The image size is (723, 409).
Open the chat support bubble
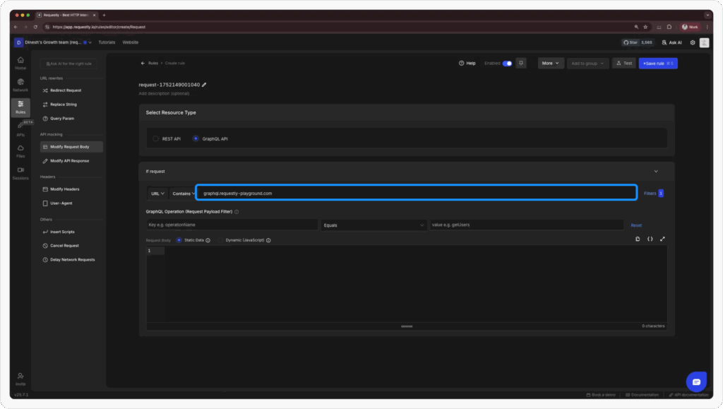696,381
